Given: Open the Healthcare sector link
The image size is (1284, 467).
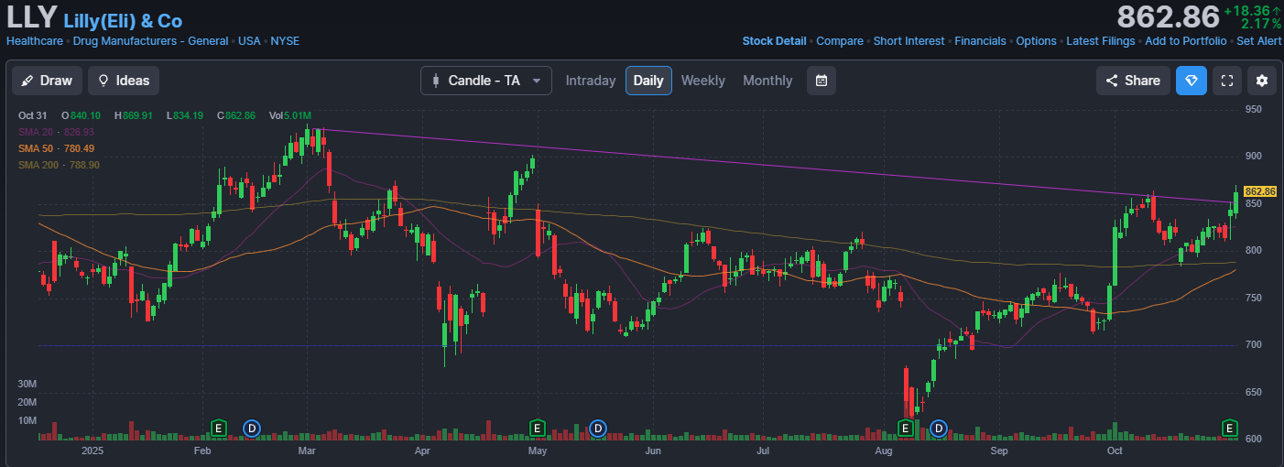Looking at the screenshot, I should (x=35, y=41).
